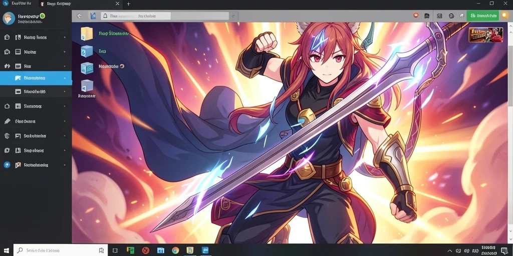
Task: Click the address bar field
Action: tap(164, 15)
